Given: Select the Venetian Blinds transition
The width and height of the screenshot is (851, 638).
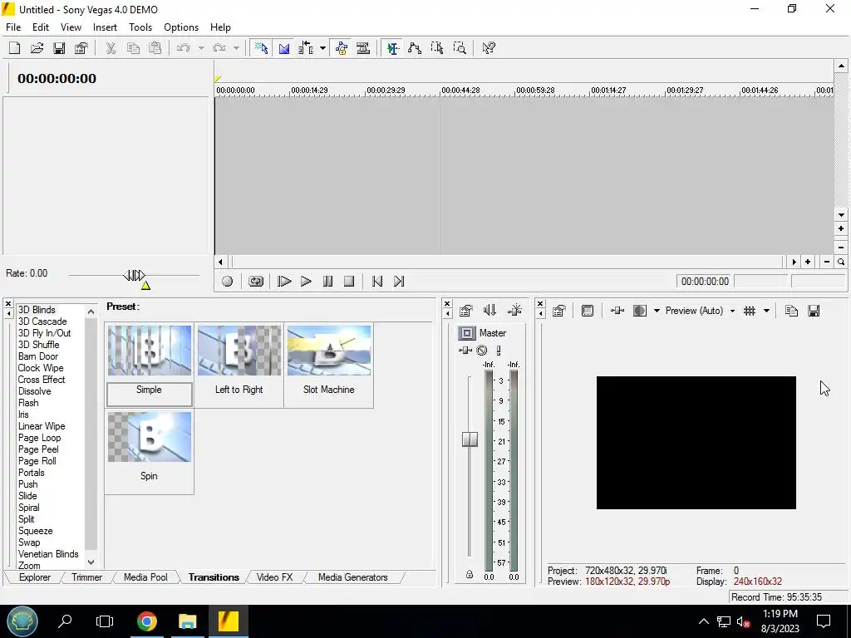Looking at the screenshot, I should [x=48, y=554].
